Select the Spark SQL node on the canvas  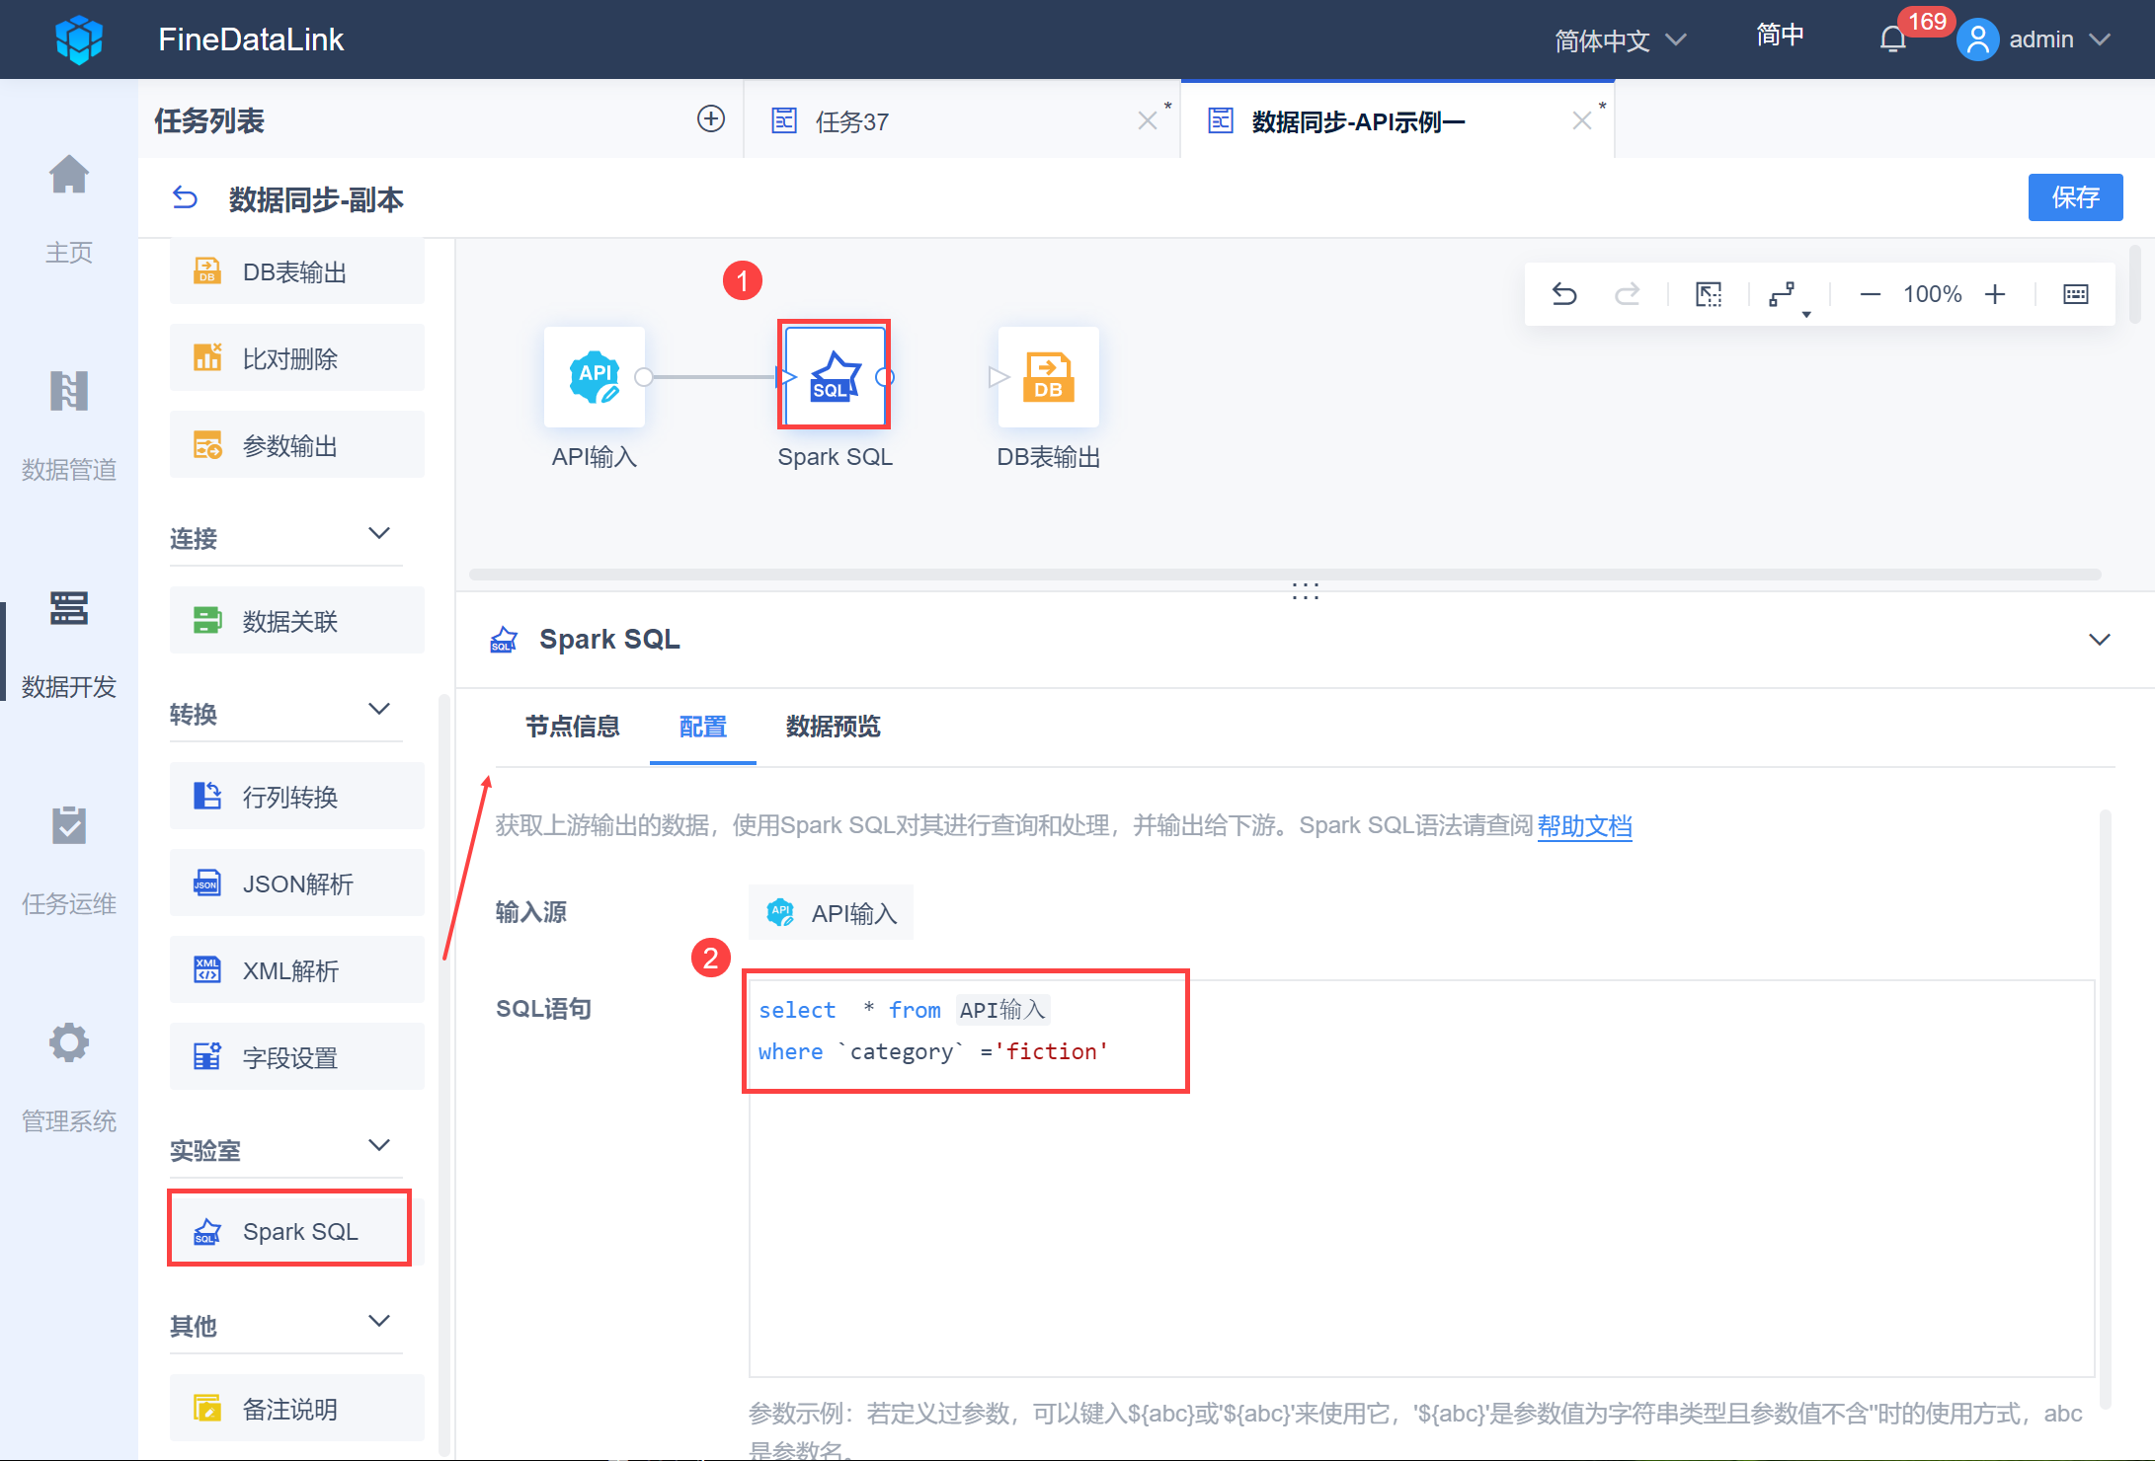coord(834,376)
